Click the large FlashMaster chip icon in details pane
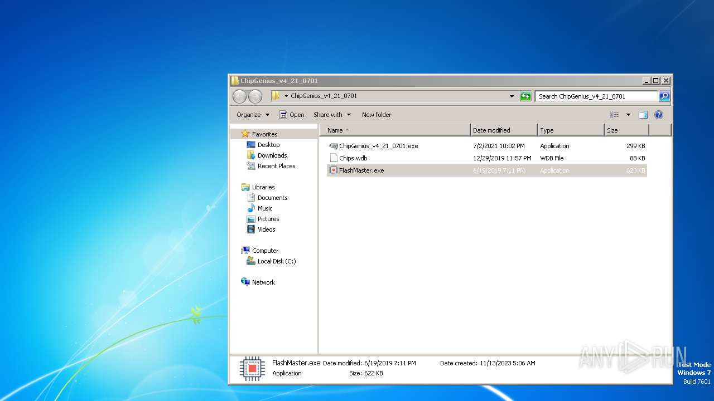Viewport: 714px width, 401px height. (252, 369)
